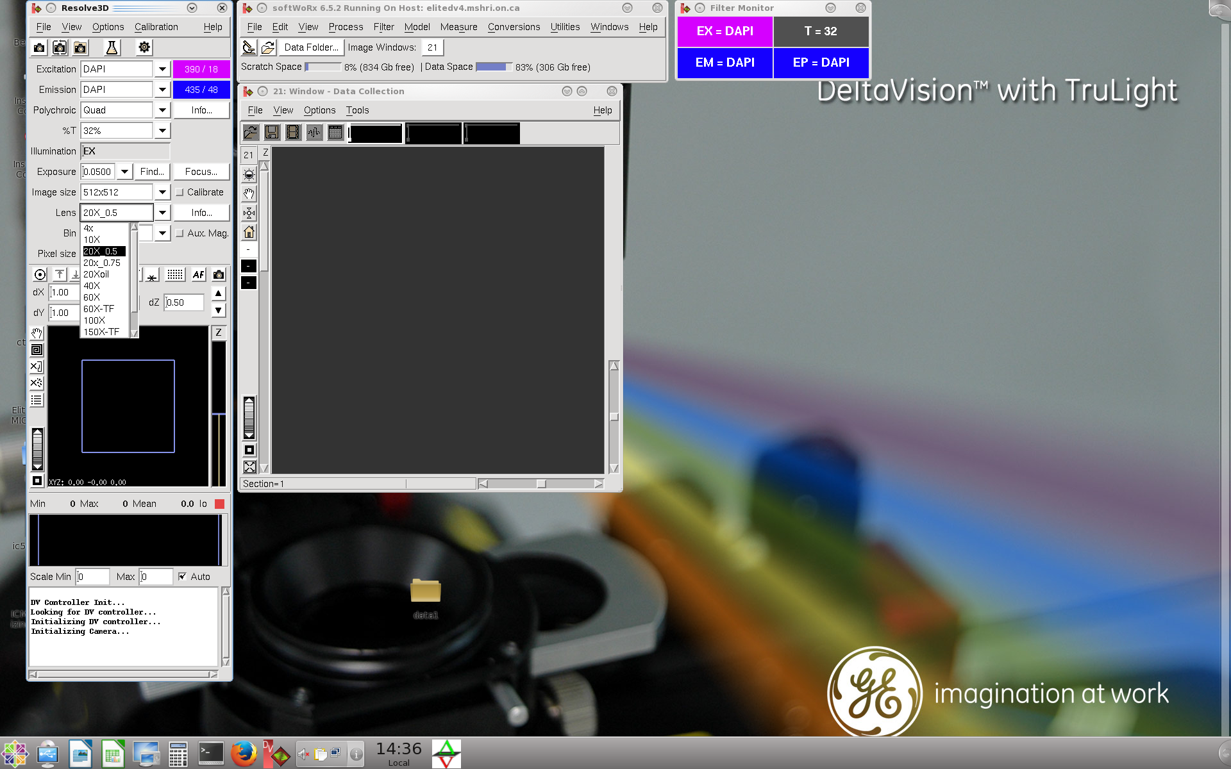Select 60X-TF from the lens list
Image resolution: width=1231 pixels, height=769 pixels.
[x=99, y=309]
